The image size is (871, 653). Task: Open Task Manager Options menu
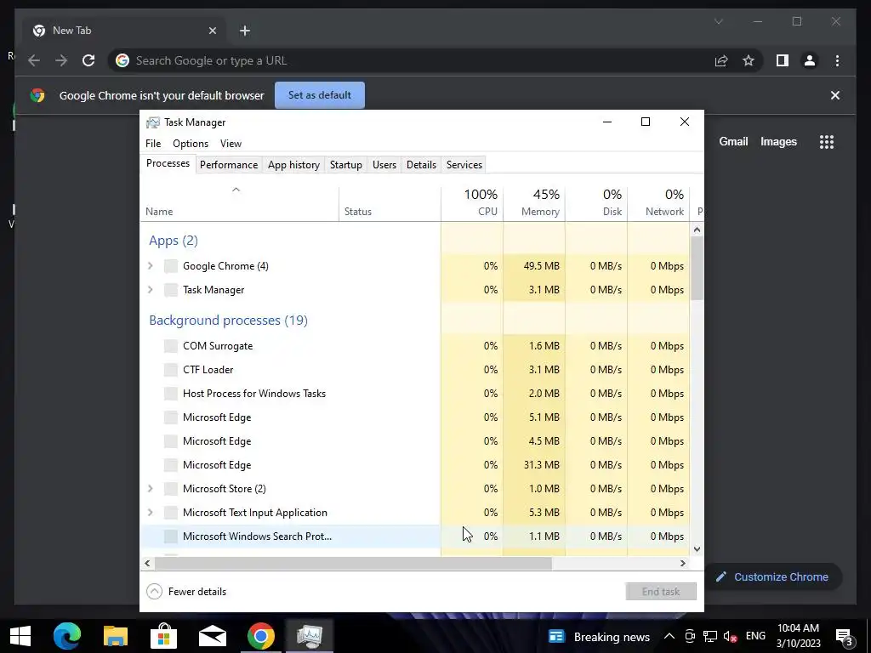pyautogui.click(x=191, y=143)
